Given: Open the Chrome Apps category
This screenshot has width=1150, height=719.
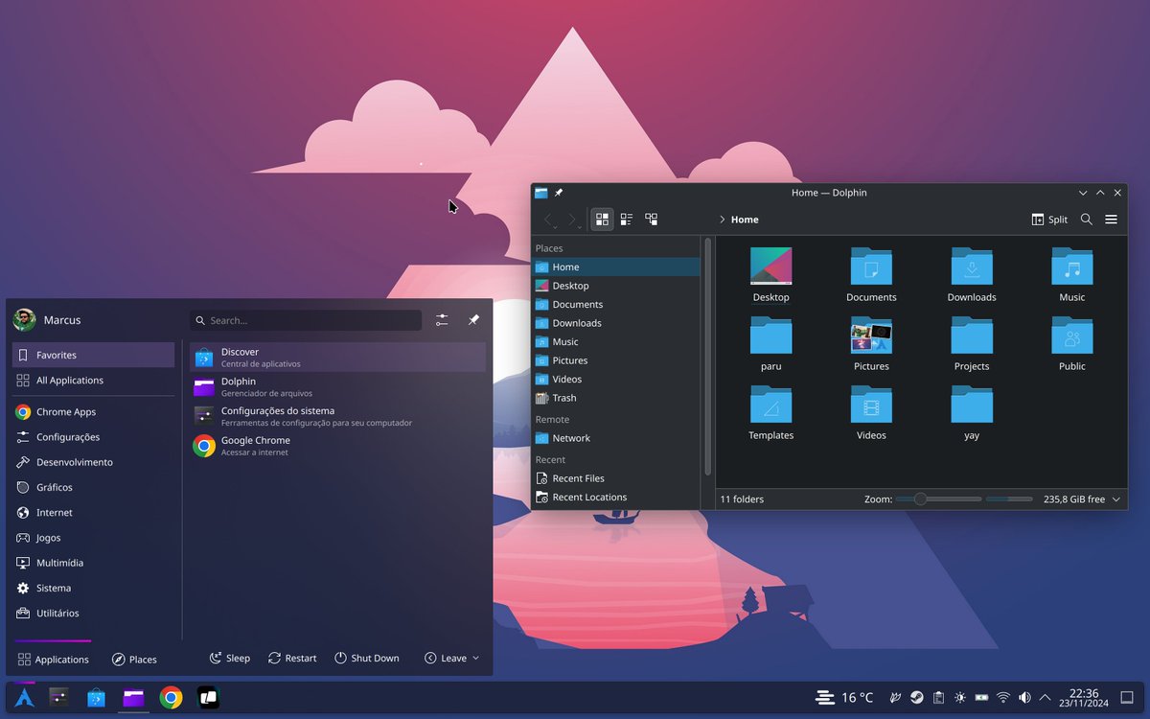Looking at the screenshot, I should click(93, 412).
